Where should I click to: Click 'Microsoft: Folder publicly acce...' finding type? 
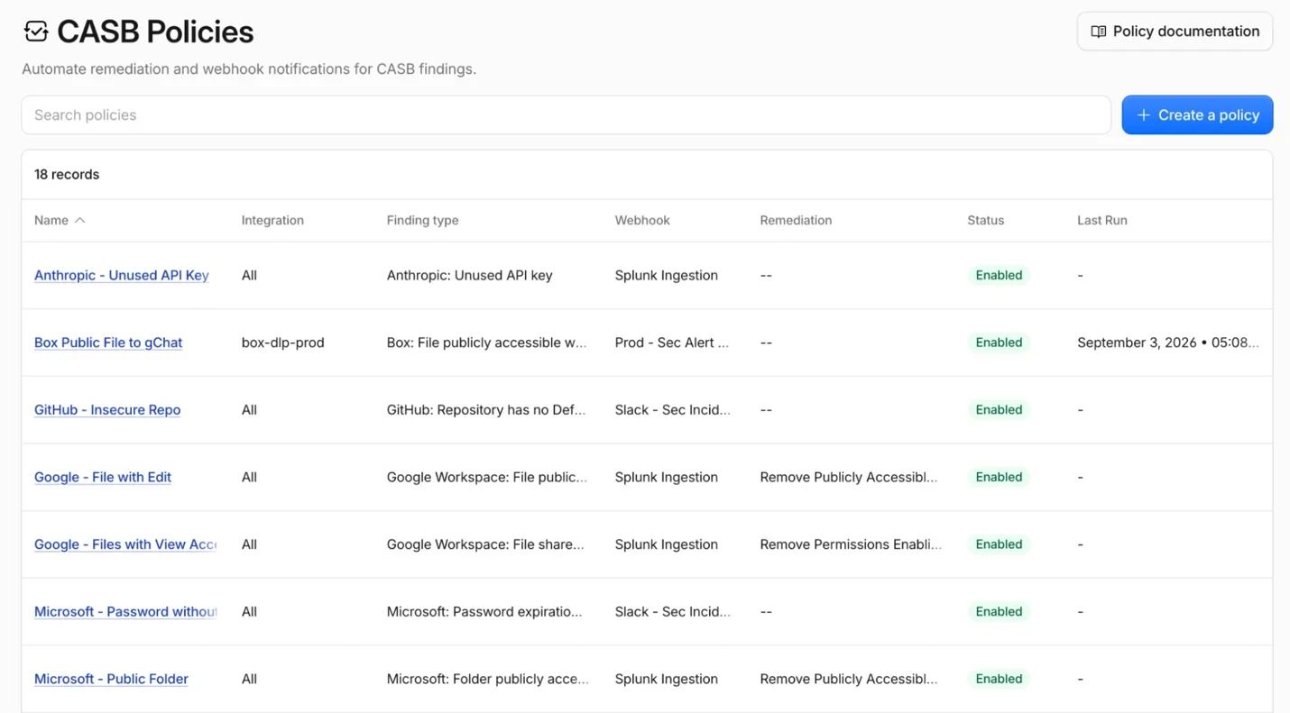(x=488, y=680)
